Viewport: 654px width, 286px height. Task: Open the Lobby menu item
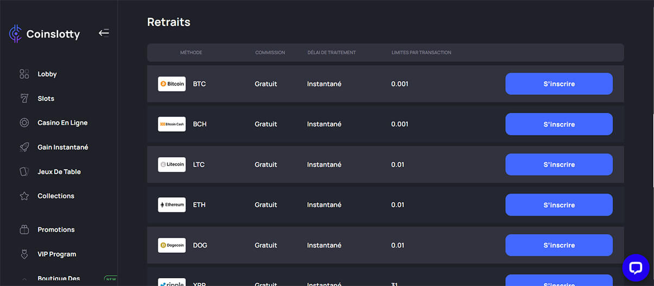click(47, 74)
